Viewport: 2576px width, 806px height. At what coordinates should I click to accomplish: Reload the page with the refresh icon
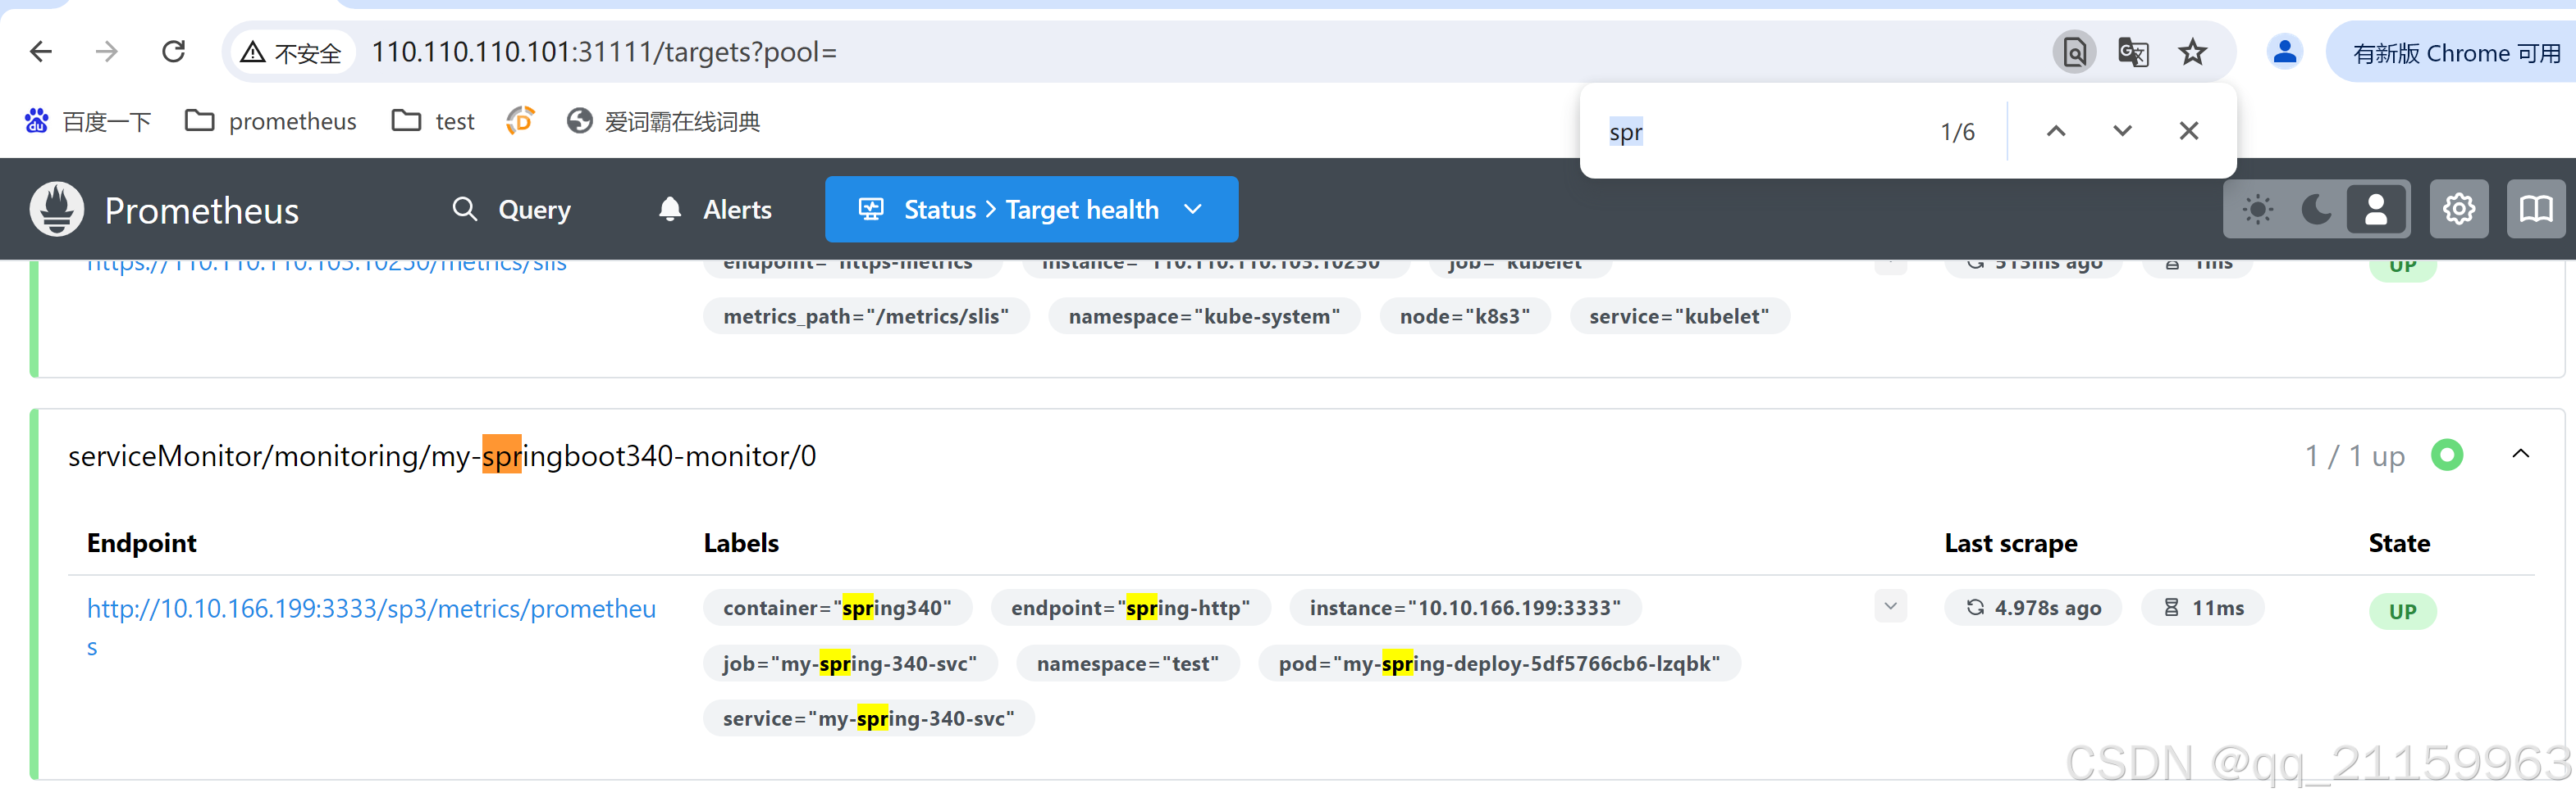[x=174, y=52]
